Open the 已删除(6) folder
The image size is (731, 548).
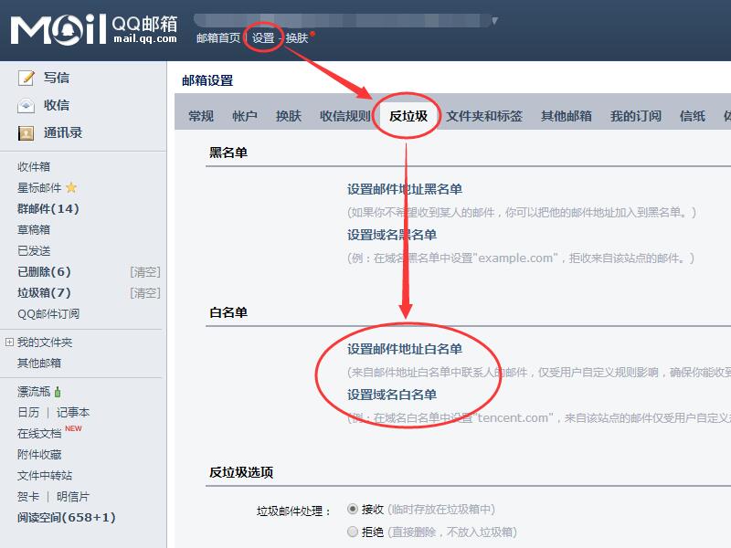pyautogui.click(x=44, y=271)
